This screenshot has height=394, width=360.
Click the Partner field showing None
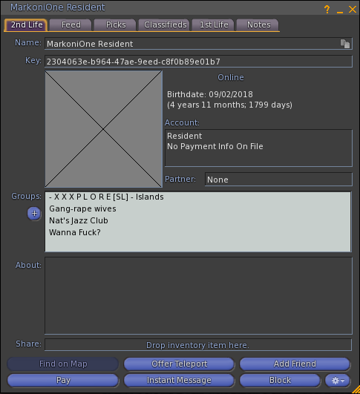pyautogui.click(x=278, y=180)
